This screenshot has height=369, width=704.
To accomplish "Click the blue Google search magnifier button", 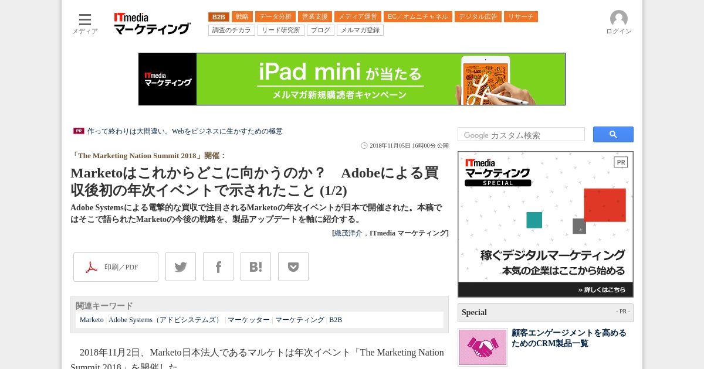I will (613, 135).
